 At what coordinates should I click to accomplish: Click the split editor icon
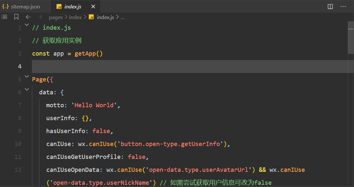pyautogui.click(x=330, y=6)
